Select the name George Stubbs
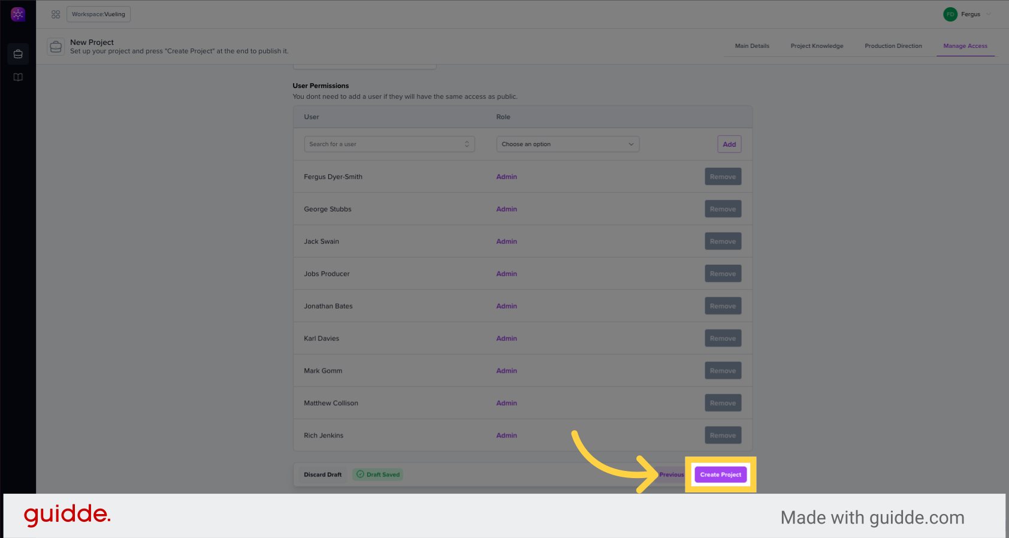The height and width of the screenshot is (538, 1009). [x=328, y=209]
